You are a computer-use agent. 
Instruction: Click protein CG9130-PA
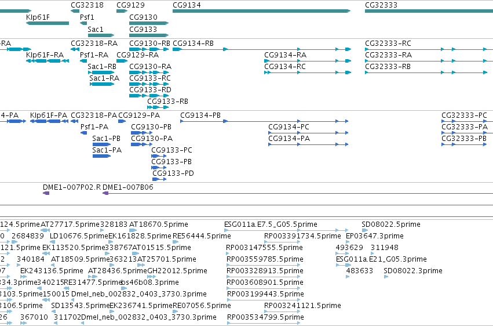click(x=141, y=144)
